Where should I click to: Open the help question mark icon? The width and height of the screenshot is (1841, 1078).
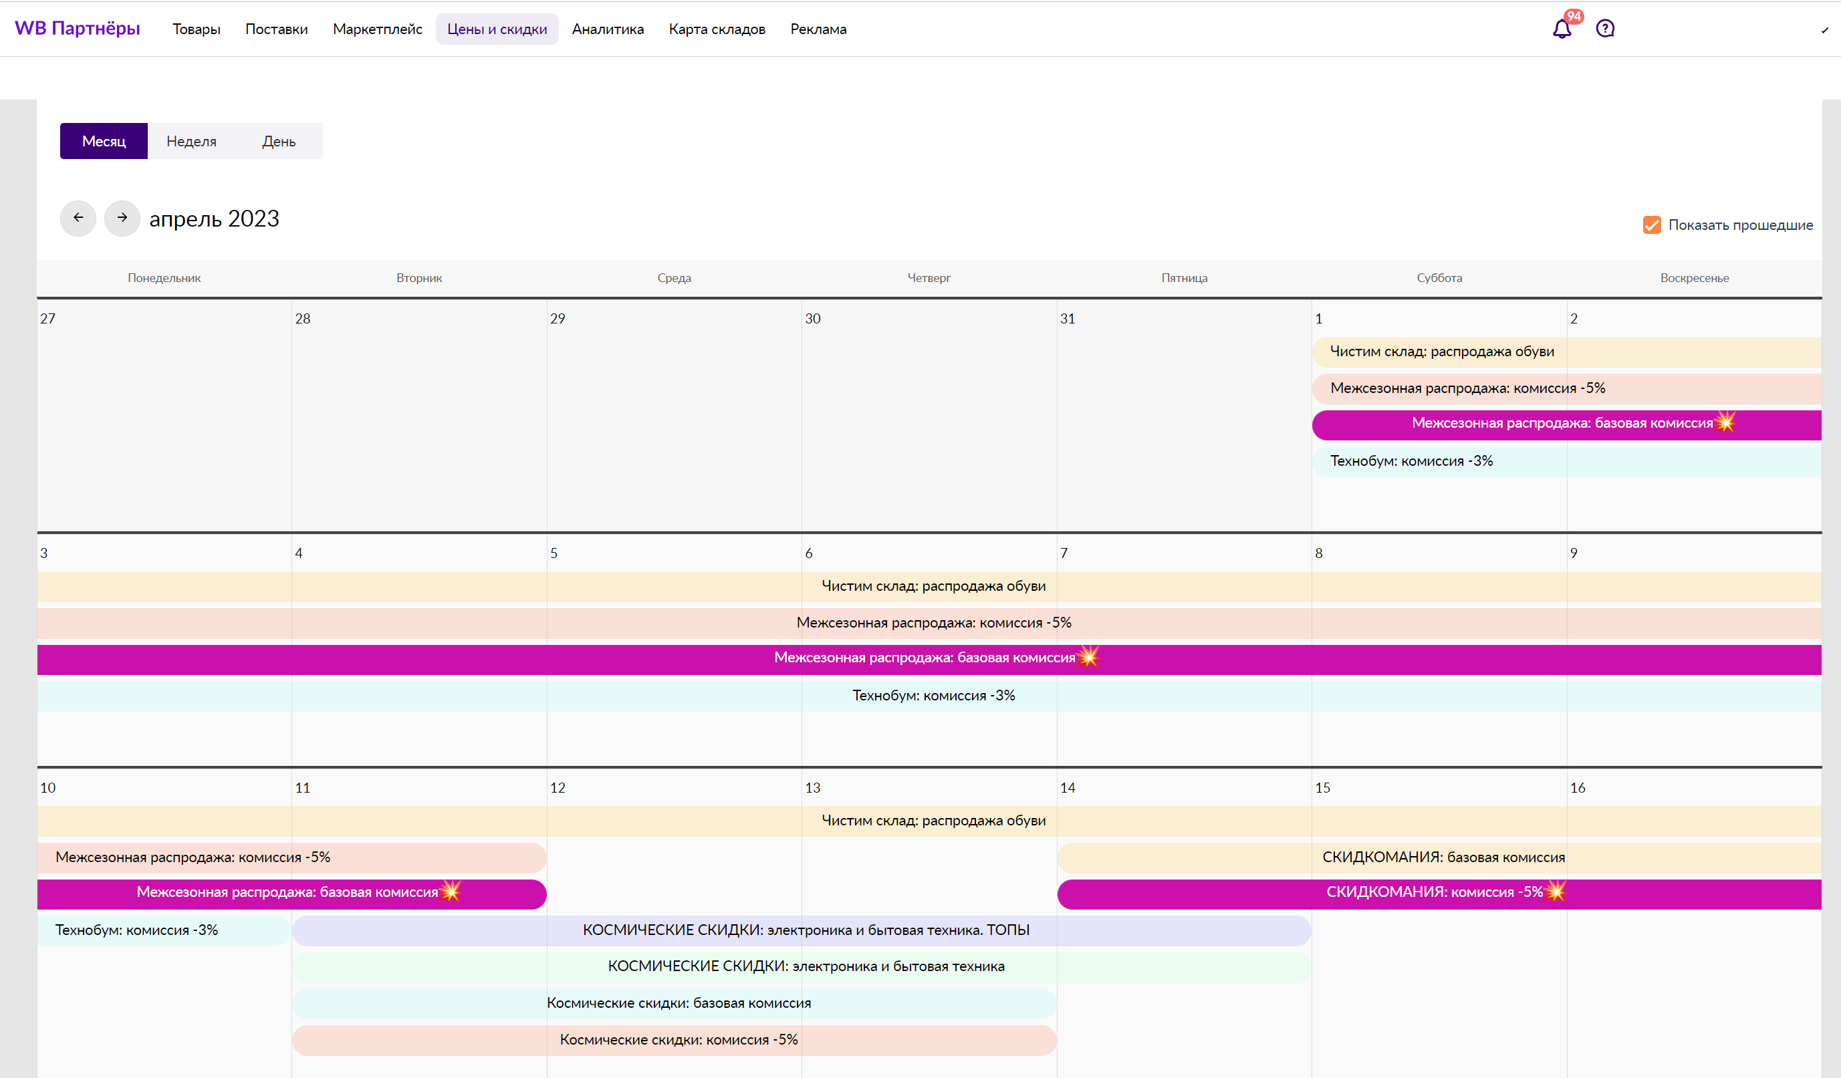click(1605, 29)
